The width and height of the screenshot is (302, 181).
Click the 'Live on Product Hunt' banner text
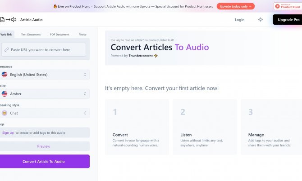point(74,6)
